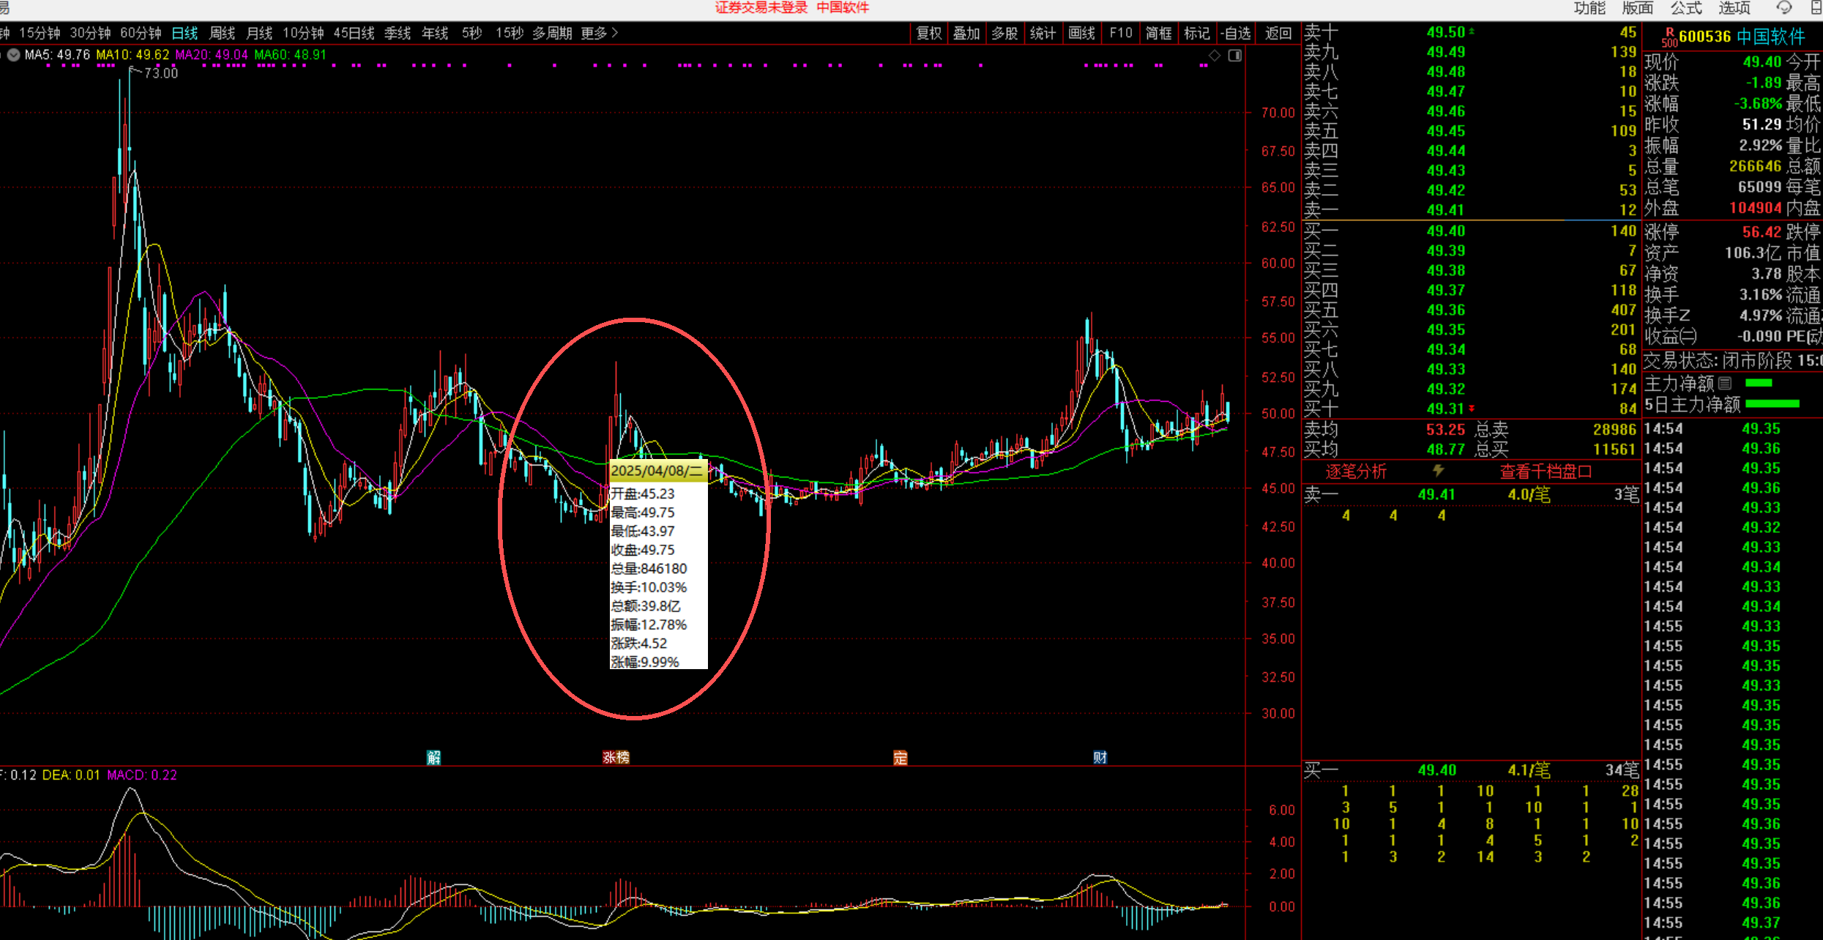The width and height of the screenshot is (1823, 940).
Task: Click the diamond icon above the chart
Action: coord(1215,56)
